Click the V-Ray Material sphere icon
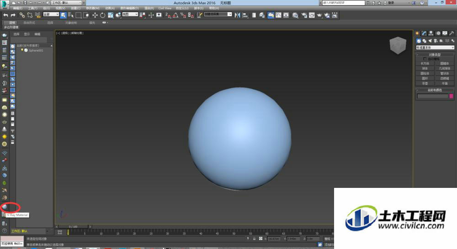This screenshot has width=457, height=249. tap(5, 207)
